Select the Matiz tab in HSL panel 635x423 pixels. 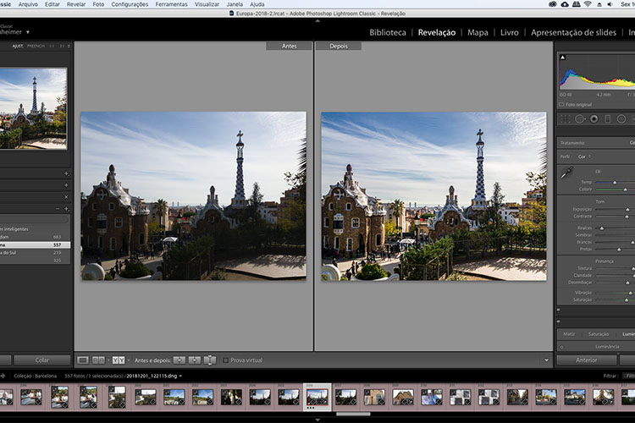(x=569, y=334)
